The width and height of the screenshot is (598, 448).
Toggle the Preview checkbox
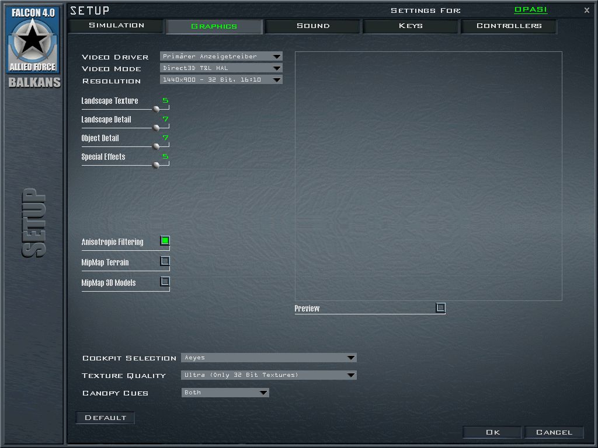(x=440, y=307)
